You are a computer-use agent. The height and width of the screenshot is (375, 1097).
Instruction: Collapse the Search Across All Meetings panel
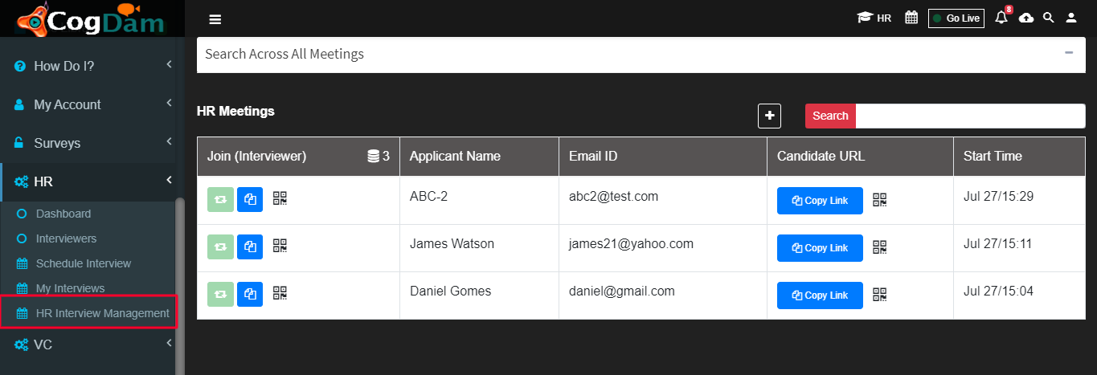tap(1069, 53)
